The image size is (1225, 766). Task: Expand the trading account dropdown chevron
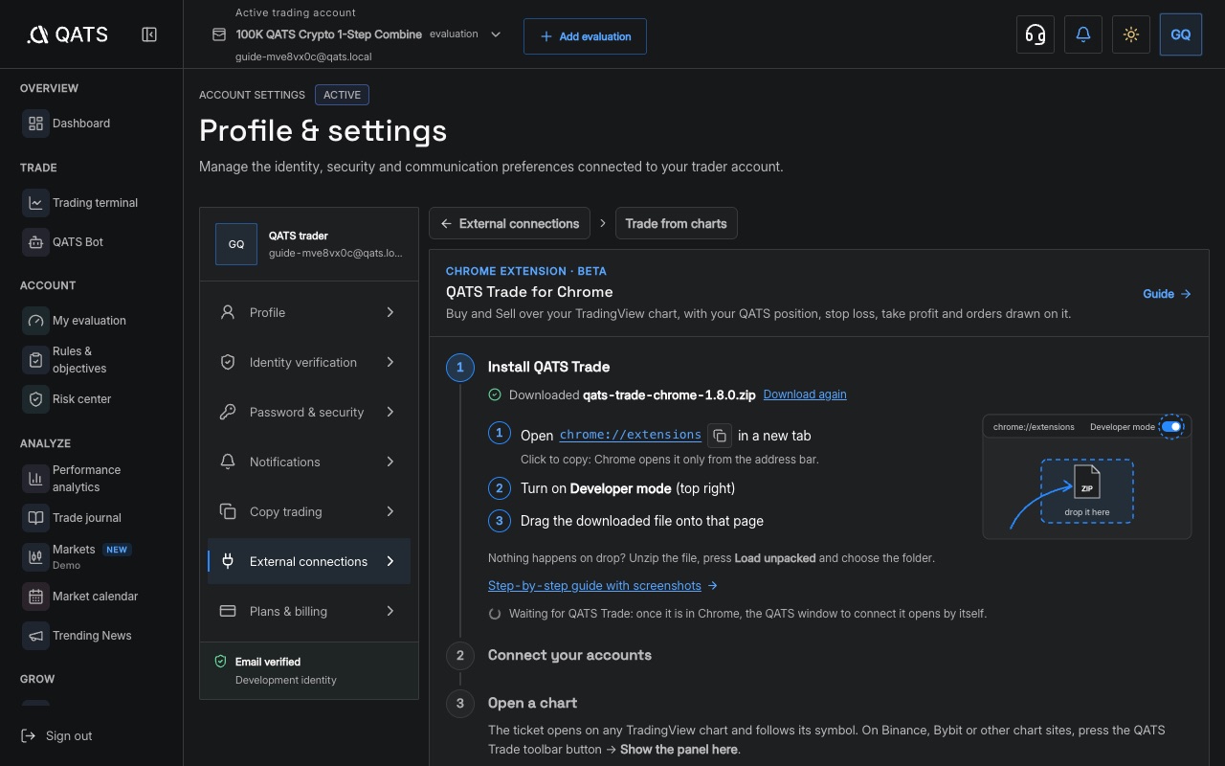point(496,34)
